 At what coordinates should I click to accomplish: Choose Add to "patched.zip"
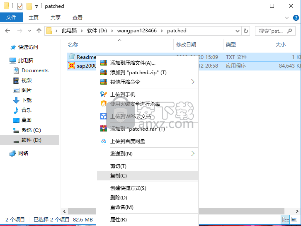(148, 73)
